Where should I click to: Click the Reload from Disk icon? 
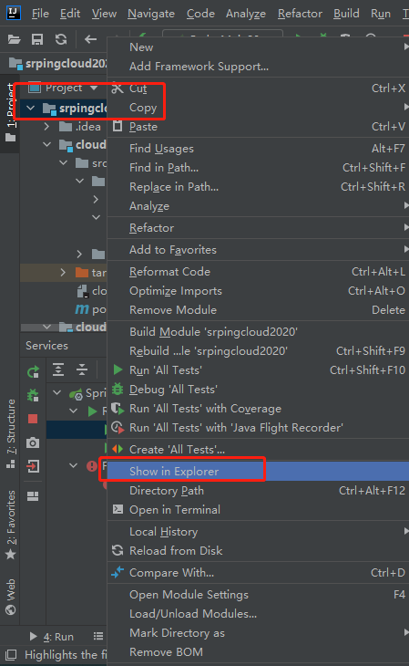[x=118, y=550]
